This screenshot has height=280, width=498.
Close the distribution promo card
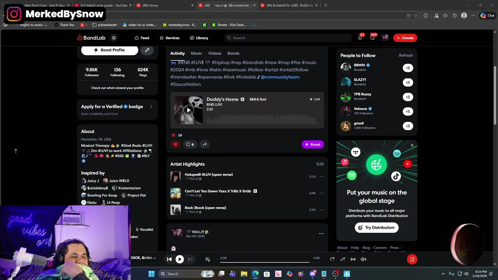pyautogui.click(x=412, y=145)
